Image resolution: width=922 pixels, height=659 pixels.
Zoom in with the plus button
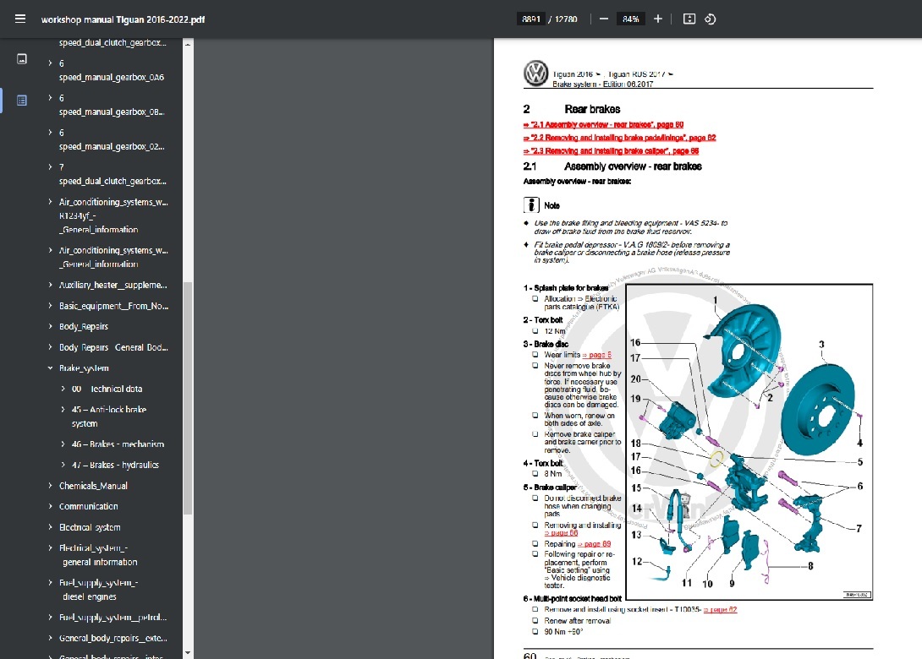coord(658,19)
